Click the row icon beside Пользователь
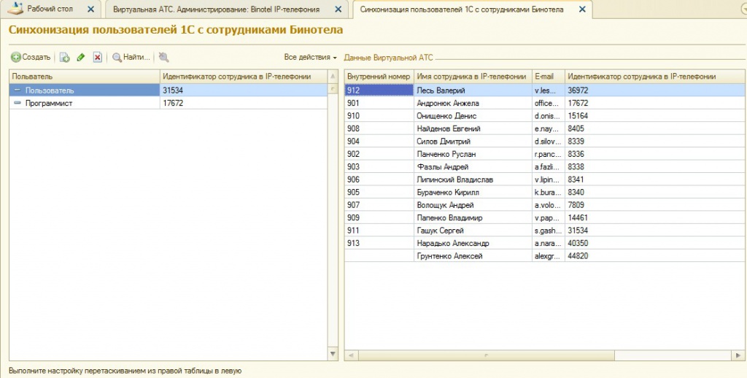The width and height of the screenshot is (747, 378). 18,90
